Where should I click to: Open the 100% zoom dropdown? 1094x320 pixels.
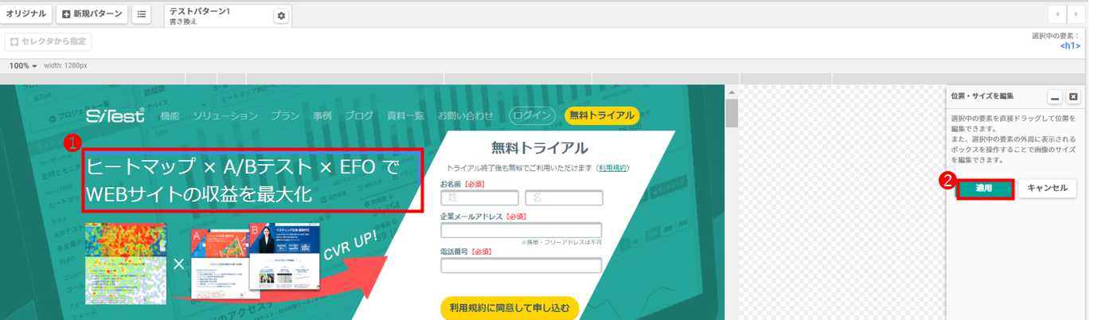pos(23,65)
